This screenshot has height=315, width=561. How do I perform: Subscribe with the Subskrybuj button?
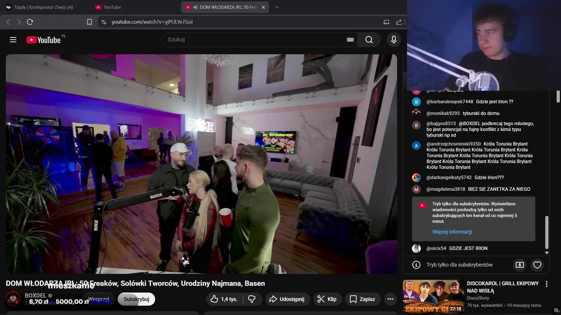pos(136,299)
